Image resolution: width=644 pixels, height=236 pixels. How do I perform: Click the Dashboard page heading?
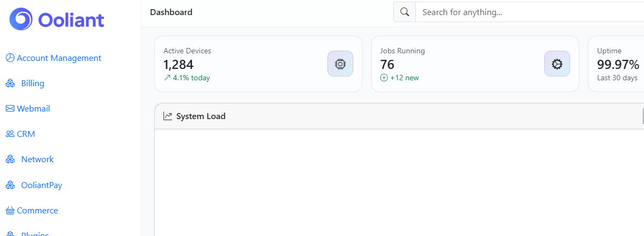tap(171, 12)
